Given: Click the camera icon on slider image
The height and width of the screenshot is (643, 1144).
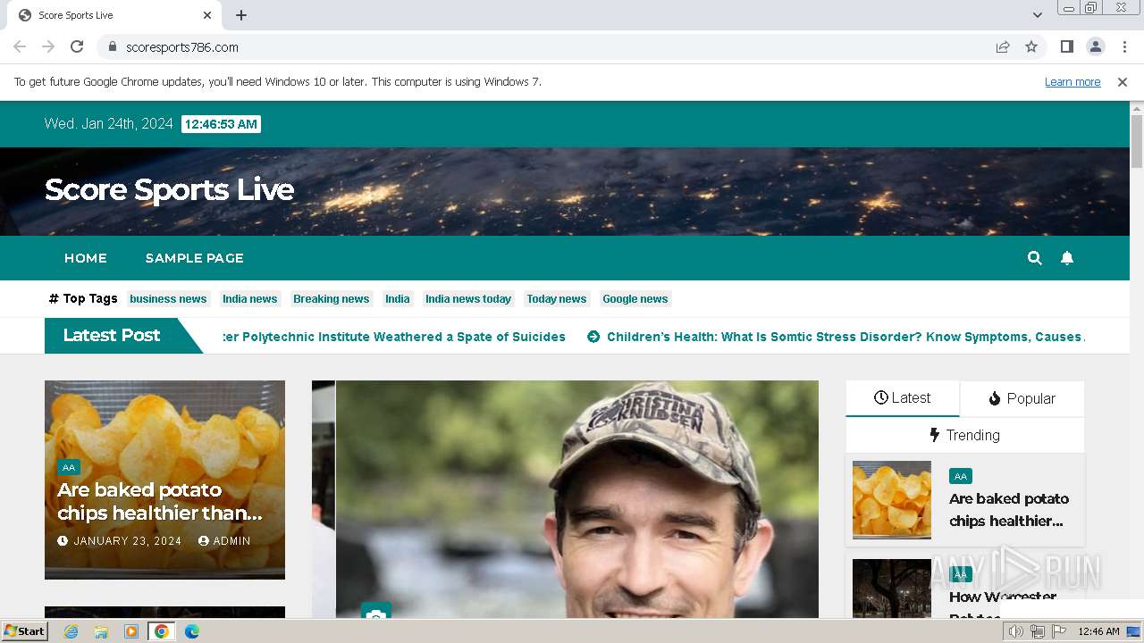Looking at the screenshot, I should coord(376,614).
